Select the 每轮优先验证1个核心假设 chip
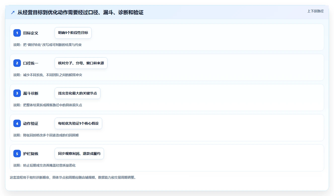Viewport: 334px width, 196px height. coord(78,123)
